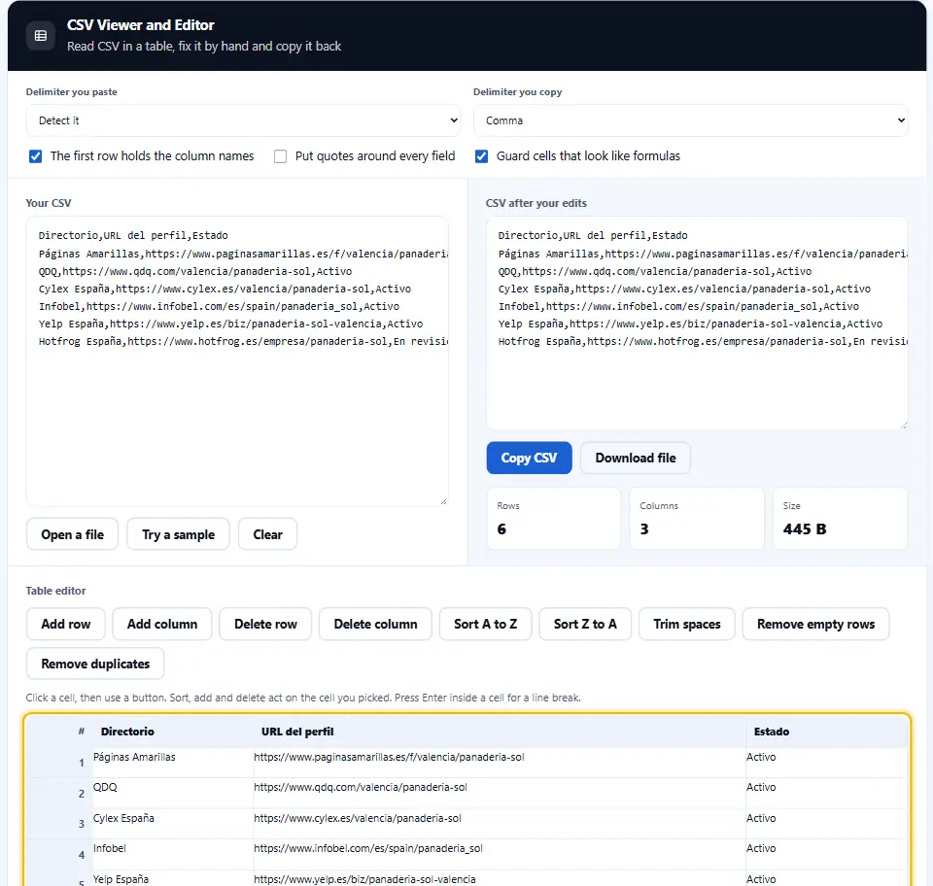Enable quotes around every field checkbox
933x886 pixels.
280,156
